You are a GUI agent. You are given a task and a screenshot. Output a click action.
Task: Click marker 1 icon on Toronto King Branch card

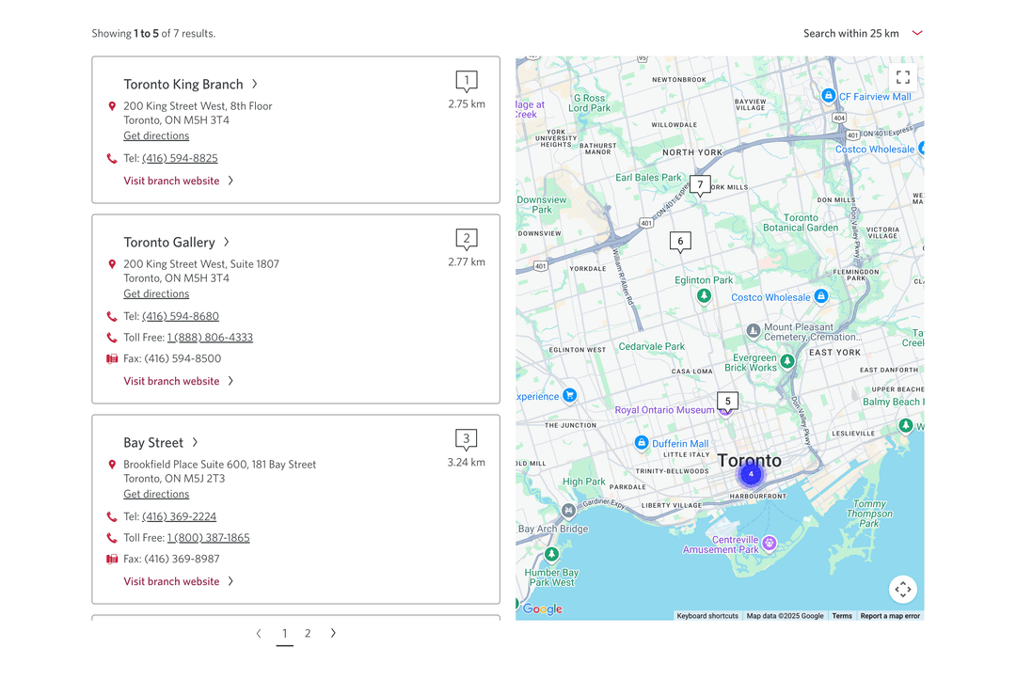[x=467, y=82]
